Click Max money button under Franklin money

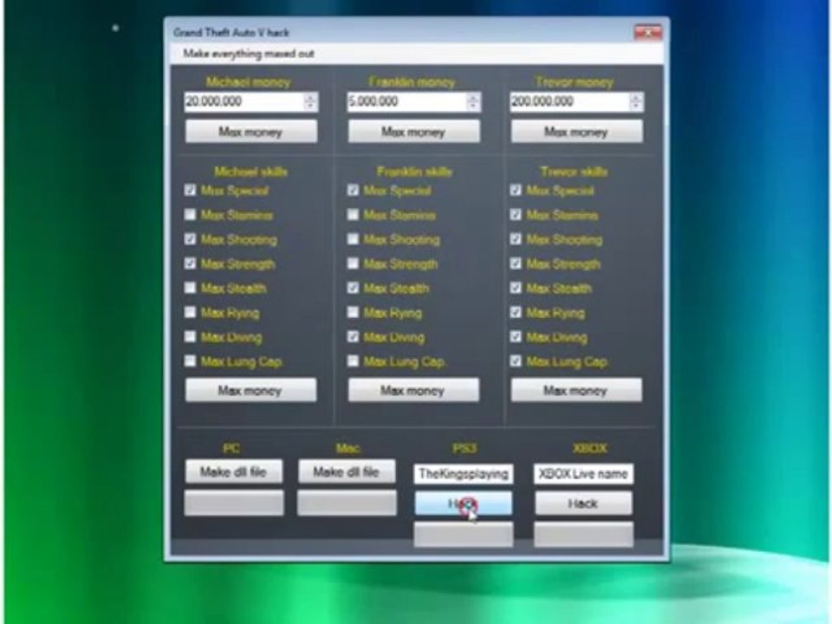(x=414, y=132)
